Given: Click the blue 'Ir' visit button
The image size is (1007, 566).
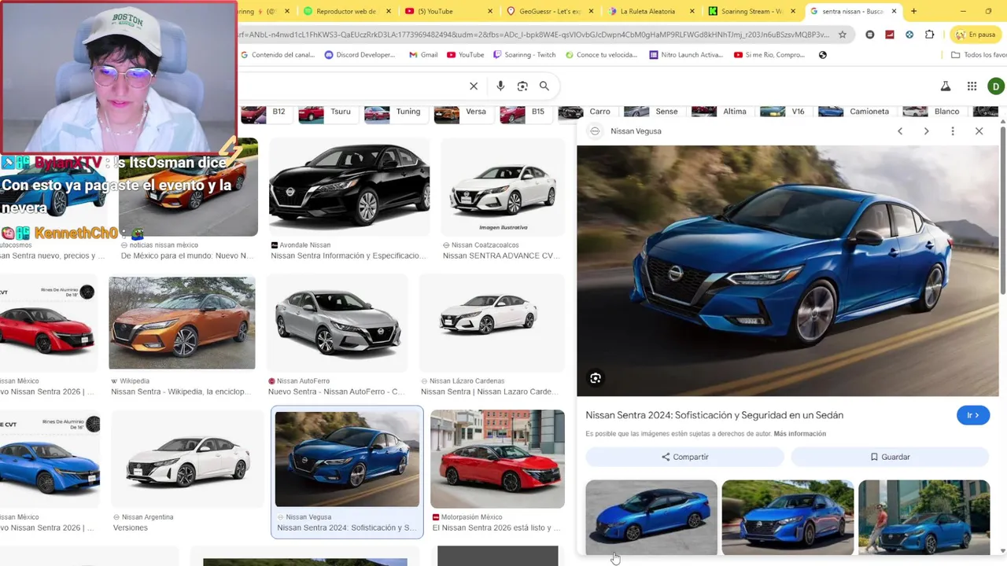Looking at the screenshot, I should pyautogui.click(x=973, y=415).
